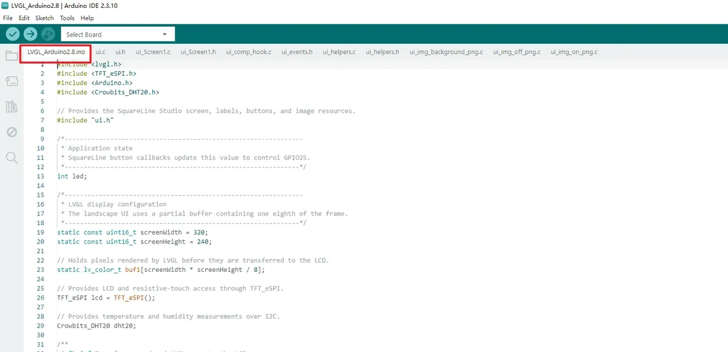
Task: Click line number 23 in the gutter
Action: click(x=41, y=269)
